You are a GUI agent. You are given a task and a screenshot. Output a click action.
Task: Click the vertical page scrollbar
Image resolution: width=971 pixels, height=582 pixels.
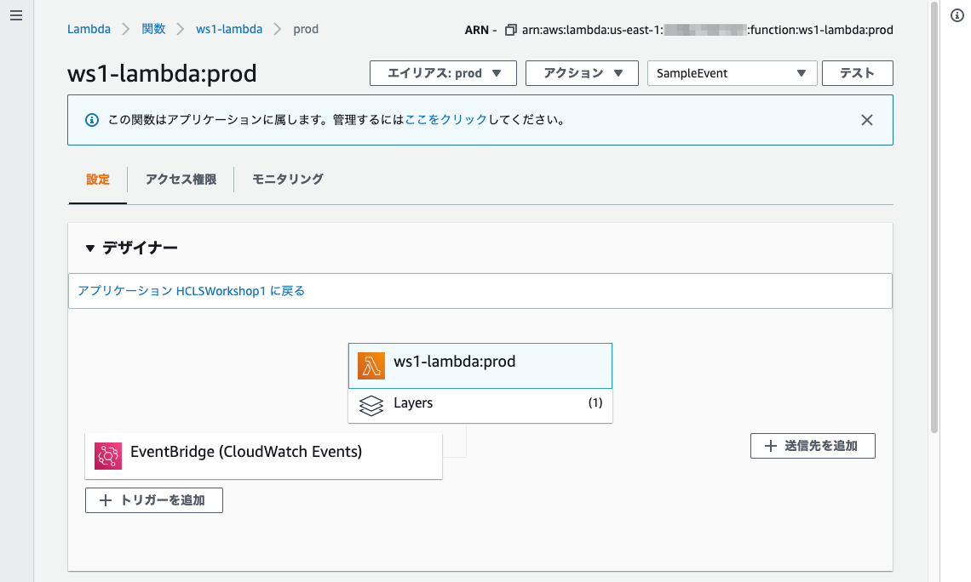pyautogui.click(x=934, y=216)
